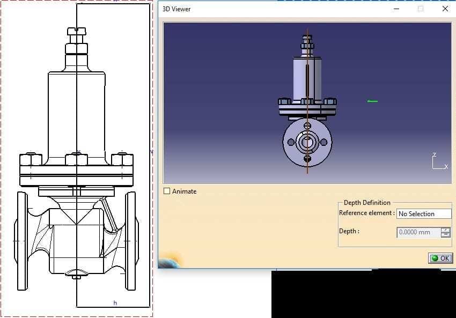The image size is (456, 318).
Task: Click the left hex bolt on drawing flange
Action: (31, 159)
